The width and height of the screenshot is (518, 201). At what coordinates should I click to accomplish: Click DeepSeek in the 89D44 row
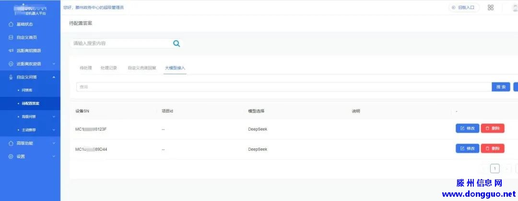(x=258, y=149)
